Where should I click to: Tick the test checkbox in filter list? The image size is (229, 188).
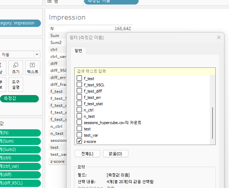click(79, 128)
